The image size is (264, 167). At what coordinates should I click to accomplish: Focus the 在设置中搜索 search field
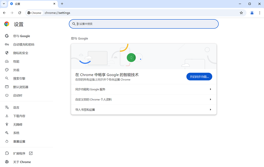pyautogui.click(x=144, y=24)
